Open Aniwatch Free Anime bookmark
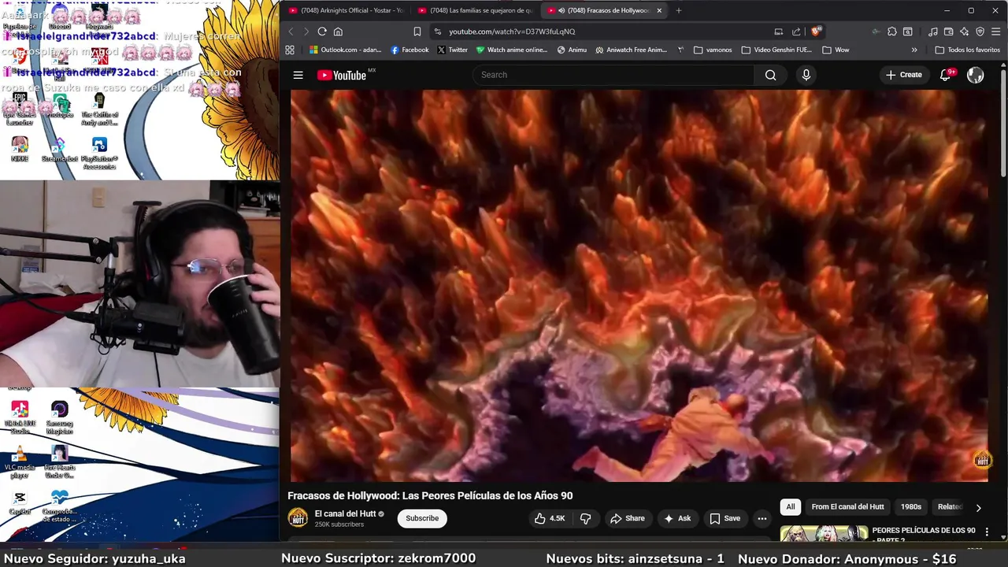The width and height of the screenshot is (1008, 567). pos(631,50)
